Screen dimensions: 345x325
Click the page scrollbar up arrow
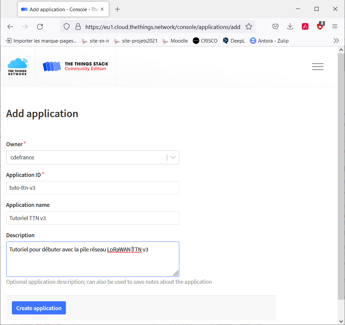(341, 50)
